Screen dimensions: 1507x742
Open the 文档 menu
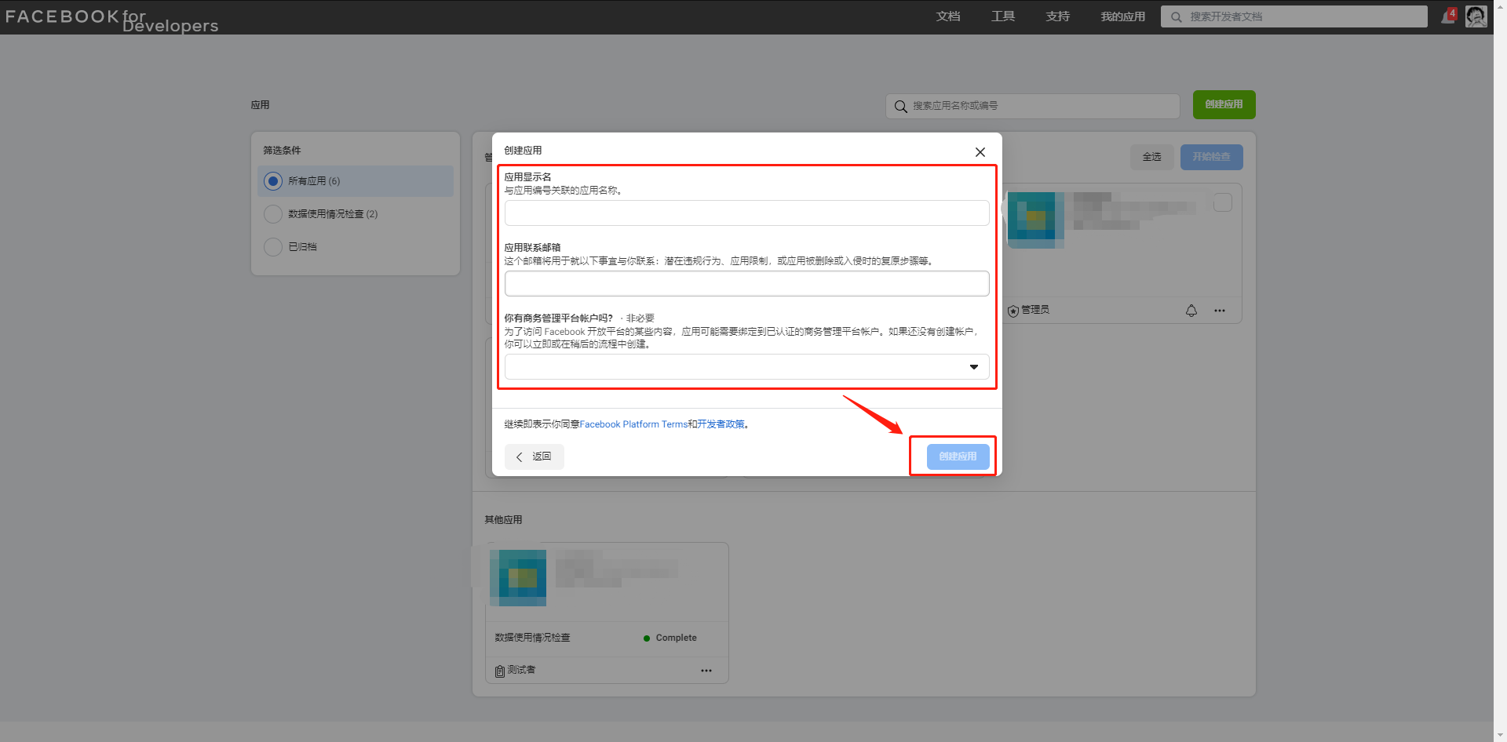coord(947,16)
